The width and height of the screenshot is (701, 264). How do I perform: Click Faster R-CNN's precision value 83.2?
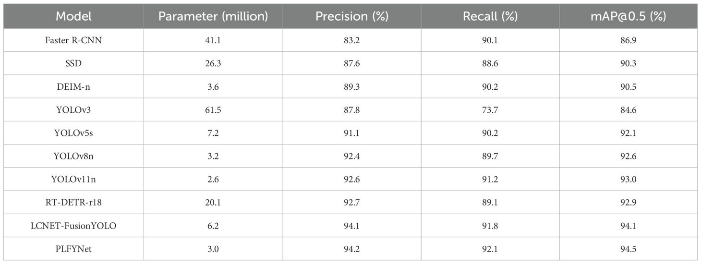pos(351,40)
